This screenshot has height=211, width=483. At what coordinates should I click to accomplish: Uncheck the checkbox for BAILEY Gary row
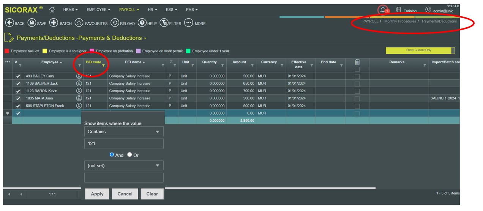click(x=18, y=76)
